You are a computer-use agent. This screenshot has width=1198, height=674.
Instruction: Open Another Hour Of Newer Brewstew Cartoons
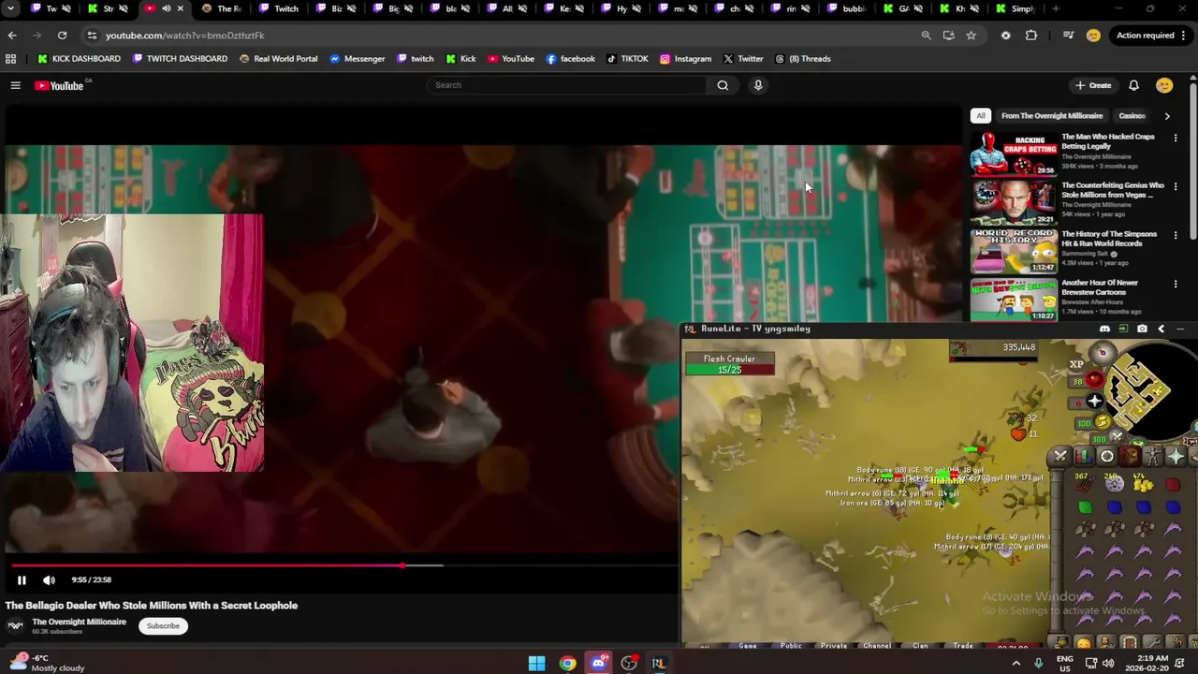click(1014, 300)
